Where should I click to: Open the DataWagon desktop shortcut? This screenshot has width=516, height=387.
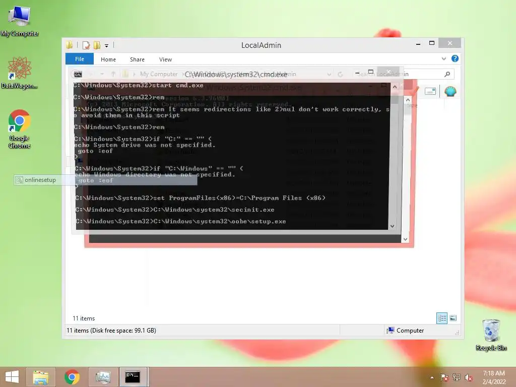20,73
